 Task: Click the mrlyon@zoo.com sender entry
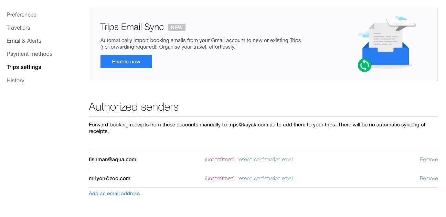(x=109, y=178)
